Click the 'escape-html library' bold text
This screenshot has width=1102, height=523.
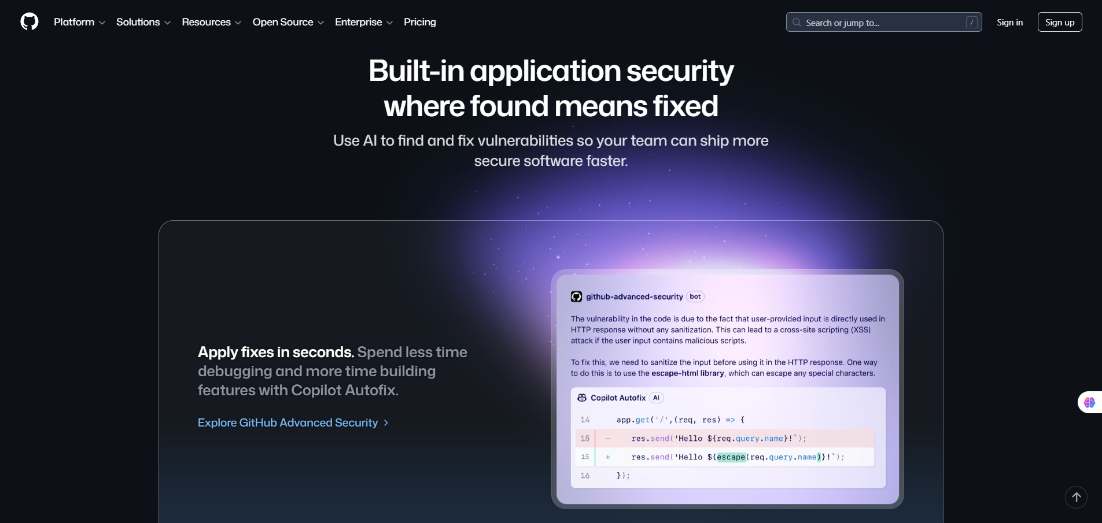[688, 373]
